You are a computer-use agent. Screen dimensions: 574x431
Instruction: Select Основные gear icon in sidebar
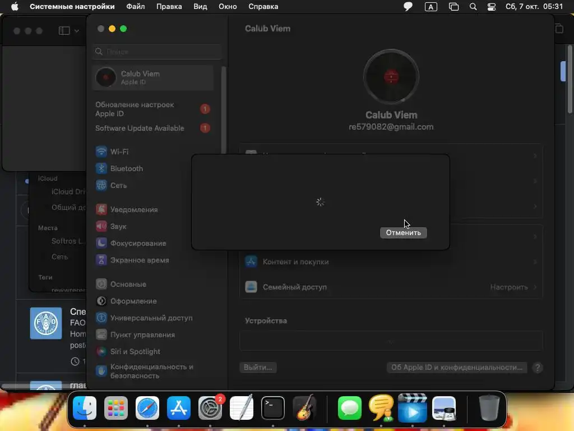(101, 284)
